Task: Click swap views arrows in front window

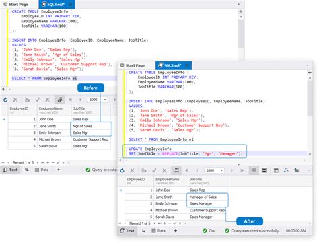Action: click(x=143, y=231)
